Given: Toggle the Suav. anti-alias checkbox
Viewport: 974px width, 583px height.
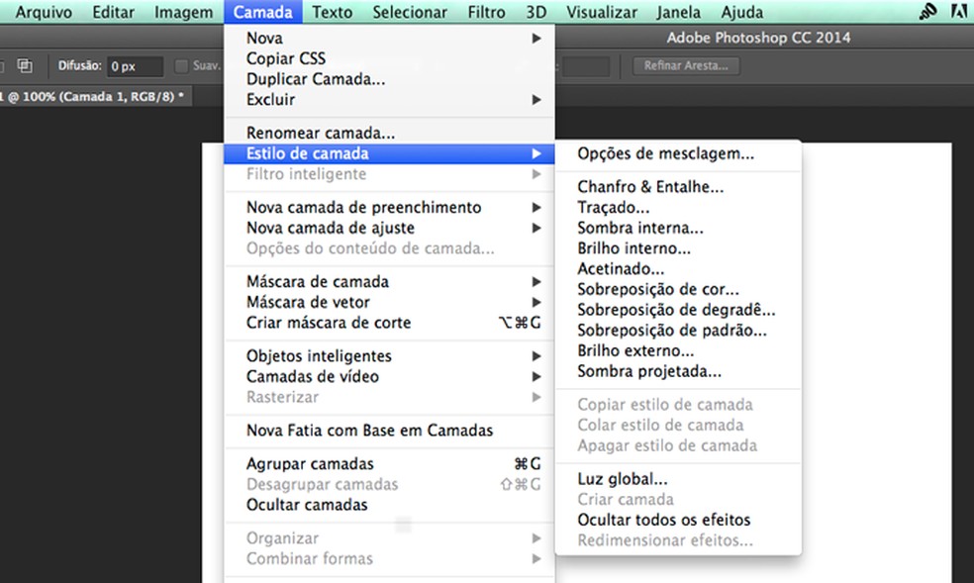Looking at the screenshot, I should coord(181,65).
